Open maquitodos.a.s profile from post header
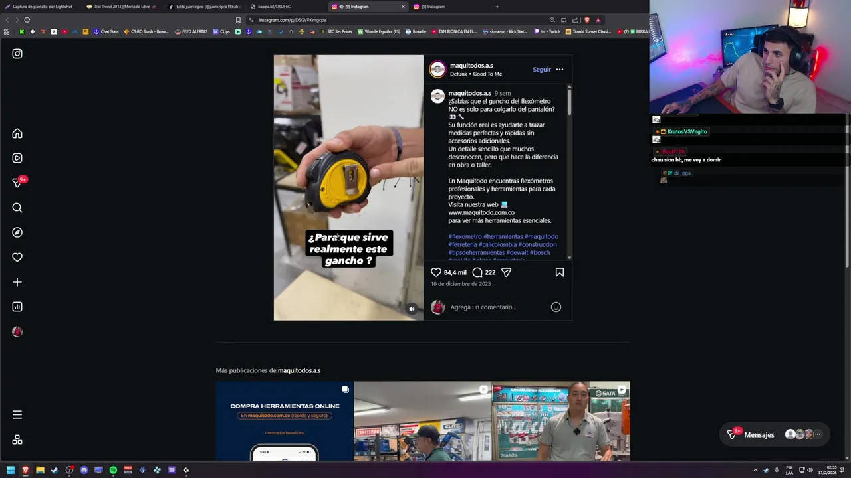851x478 pixels. pos(471,66)
